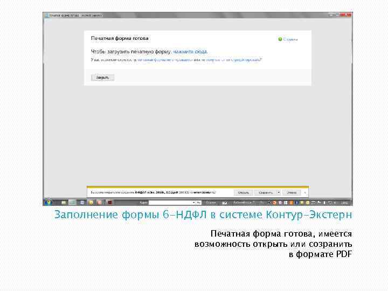Expand the taskbar address dropdown arrow
388x291 pixels.
point(194,203)
